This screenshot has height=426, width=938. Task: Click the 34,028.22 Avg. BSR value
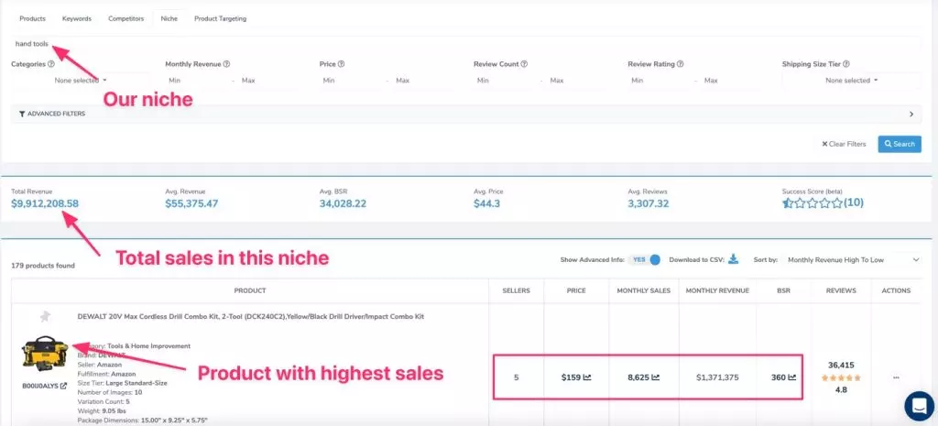[343, 203]
